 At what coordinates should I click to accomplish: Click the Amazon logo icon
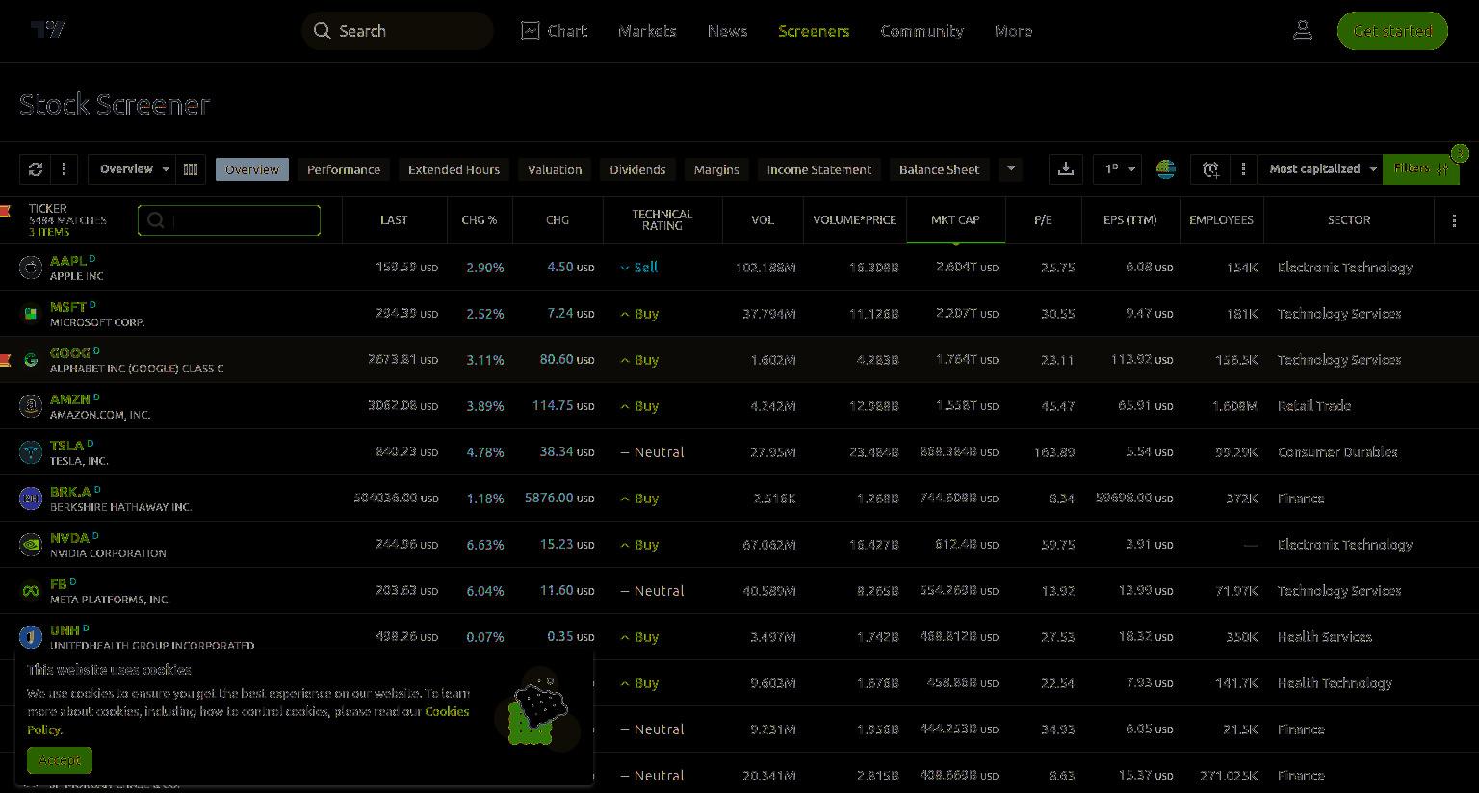tap(31, 406)
